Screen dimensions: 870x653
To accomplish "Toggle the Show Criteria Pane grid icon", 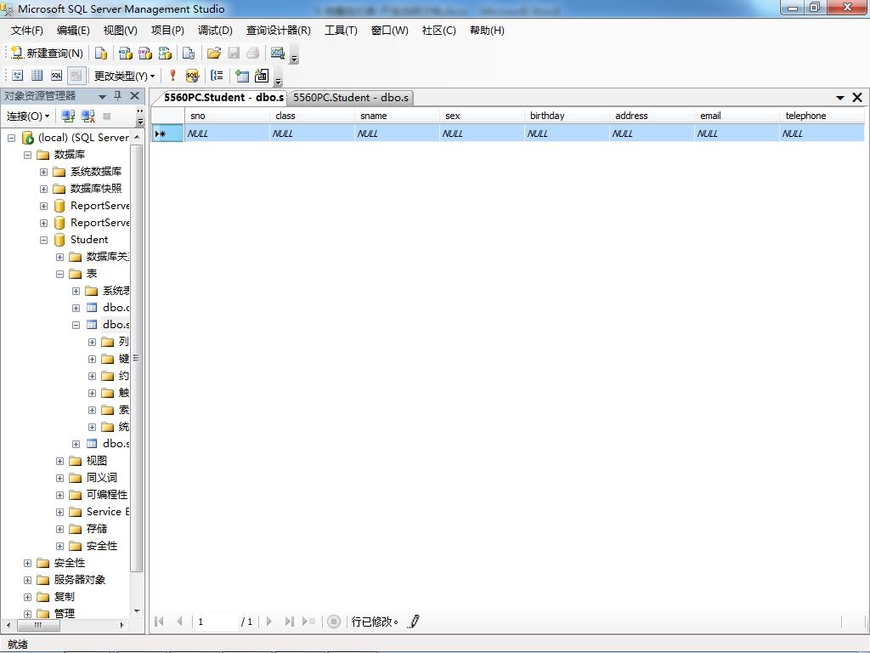I will tap(37, 75).
